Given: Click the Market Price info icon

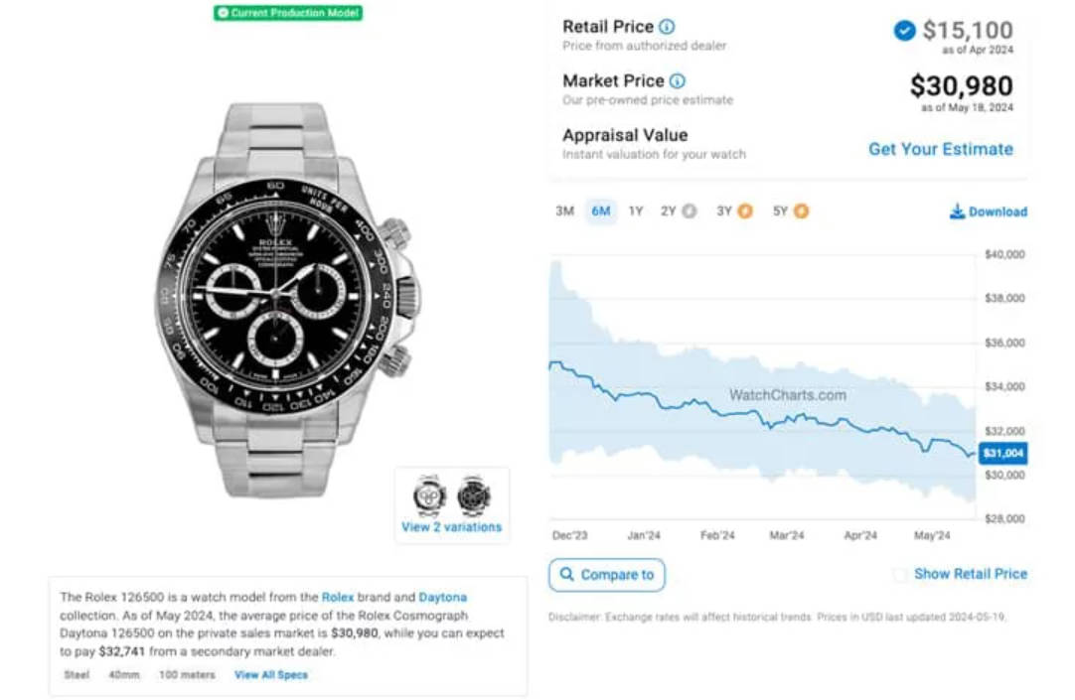Looking at the screenshot, I should tap(677, 80).
